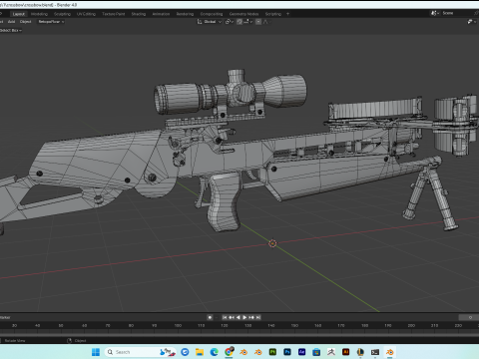479x359 pixels.
Task: Open the transform pivot point dropdown
Action: (x=230, y=22)
